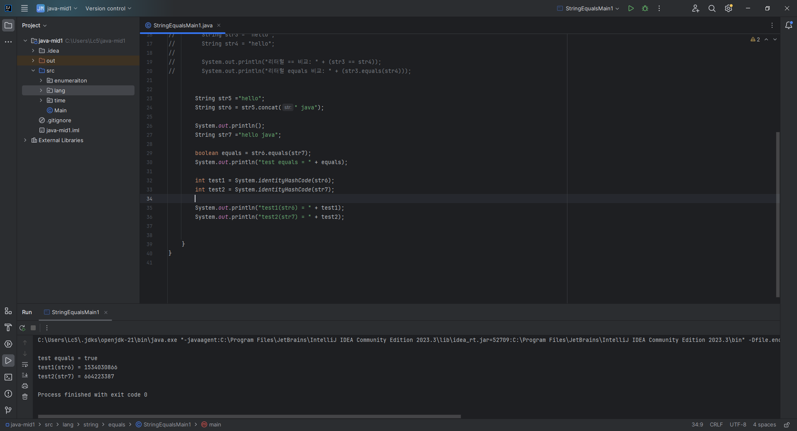797x431 pixels.
Task: Expand the out folder
Action: (33, 61)
